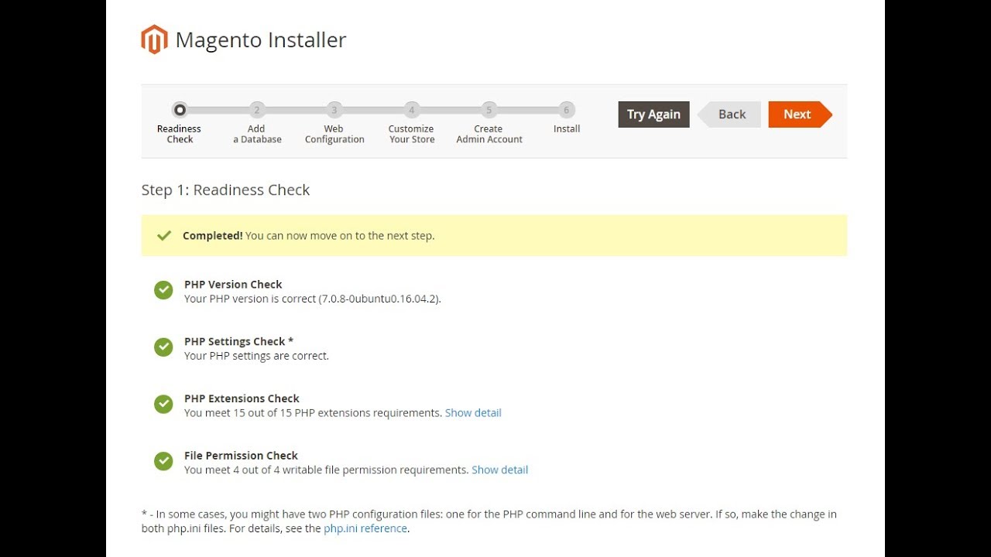Click the File Permission Check green checkmark
This screenshot has width=991, height=557.
click(x=163, y=462)
